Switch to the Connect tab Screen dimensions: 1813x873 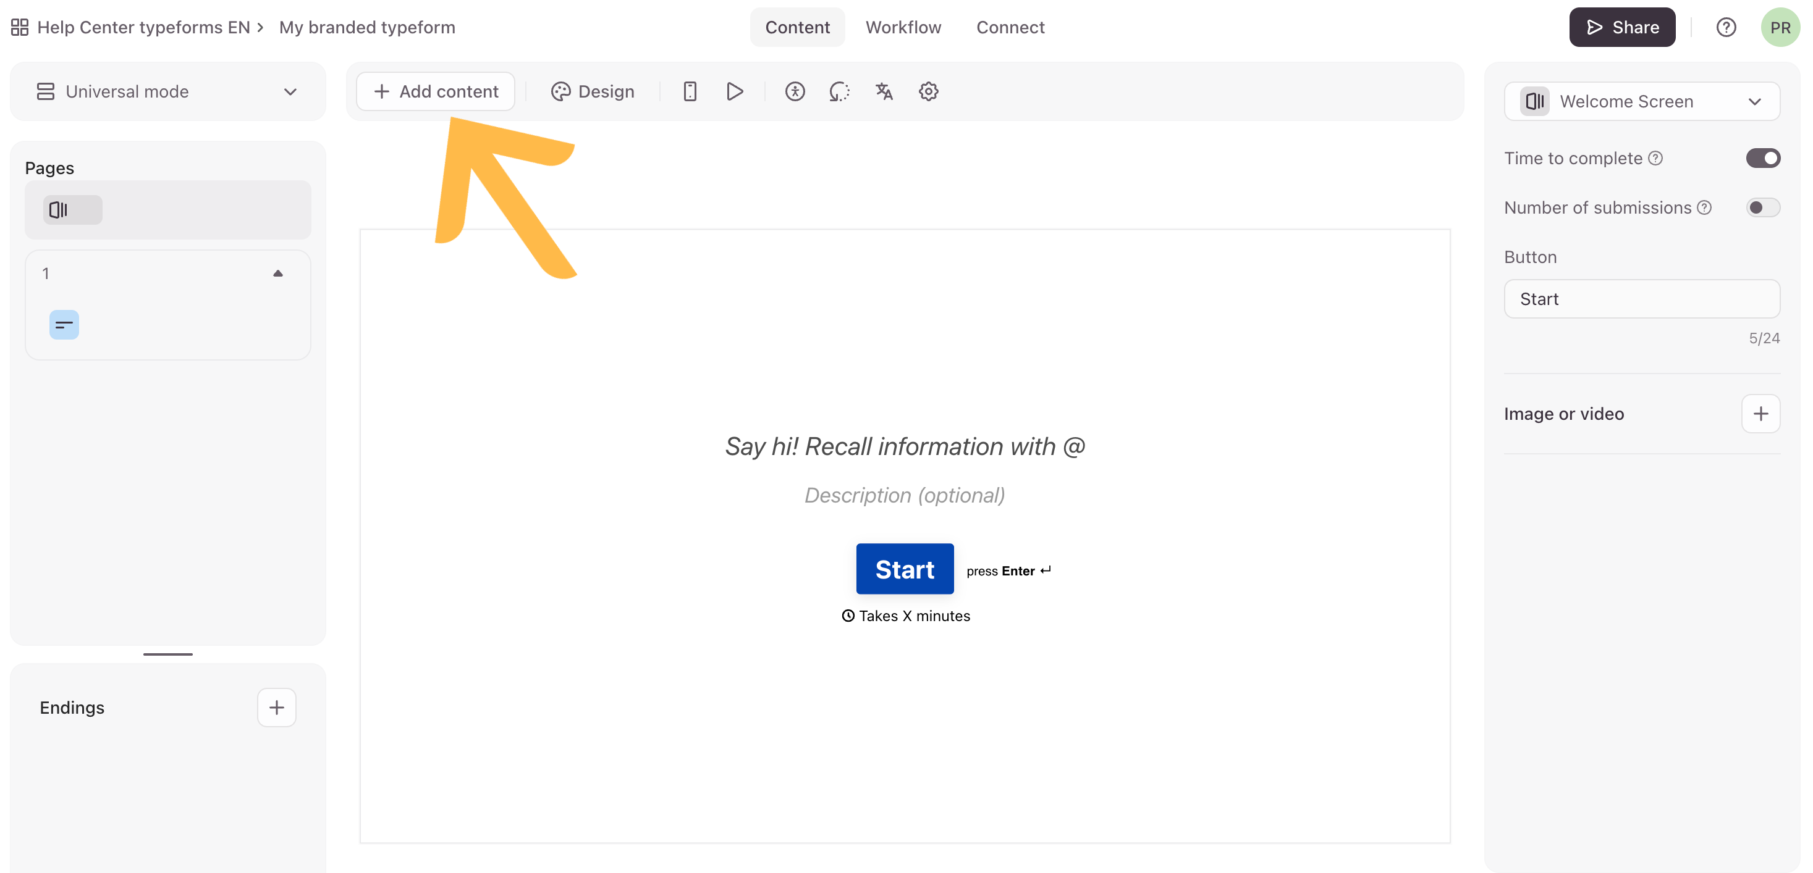(1010, 27)
